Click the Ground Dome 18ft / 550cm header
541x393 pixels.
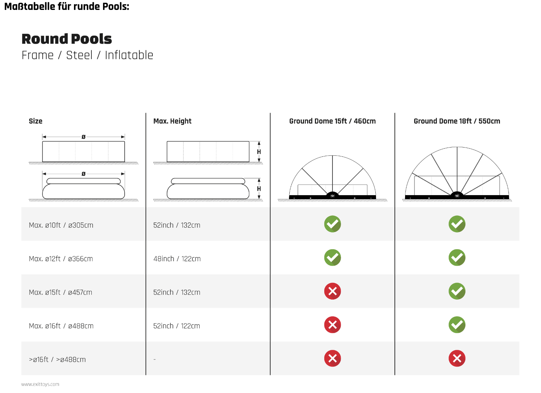coord(457,121)
